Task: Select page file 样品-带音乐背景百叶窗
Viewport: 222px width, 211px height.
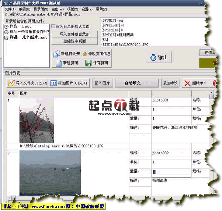Action: [x=30, y=32]
